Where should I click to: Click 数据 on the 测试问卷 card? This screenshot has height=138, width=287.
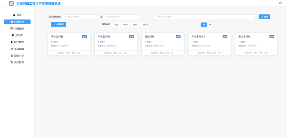tap(162, 53)
